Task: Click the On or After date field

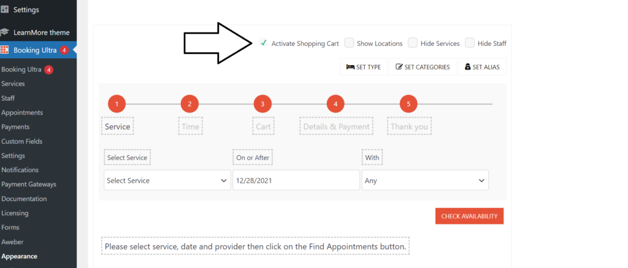Action: (296, 180)
